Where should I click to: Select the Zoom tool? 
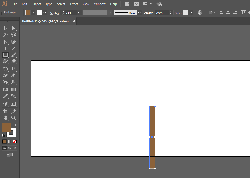[x=14, y=118]
